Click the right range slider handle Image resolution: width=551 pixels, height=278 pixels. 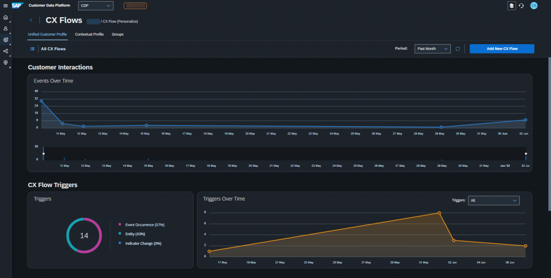526,154
